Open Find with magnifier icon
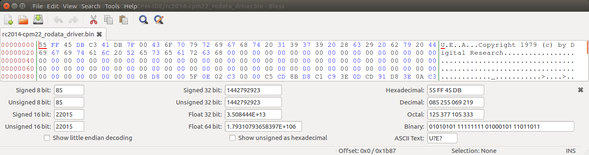This screenshot has width=589, height=155. point(144,19)
